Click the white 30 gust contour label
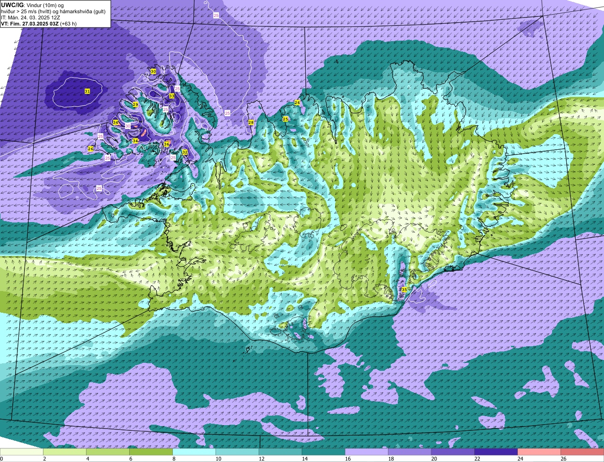 (x=127, y=126)
